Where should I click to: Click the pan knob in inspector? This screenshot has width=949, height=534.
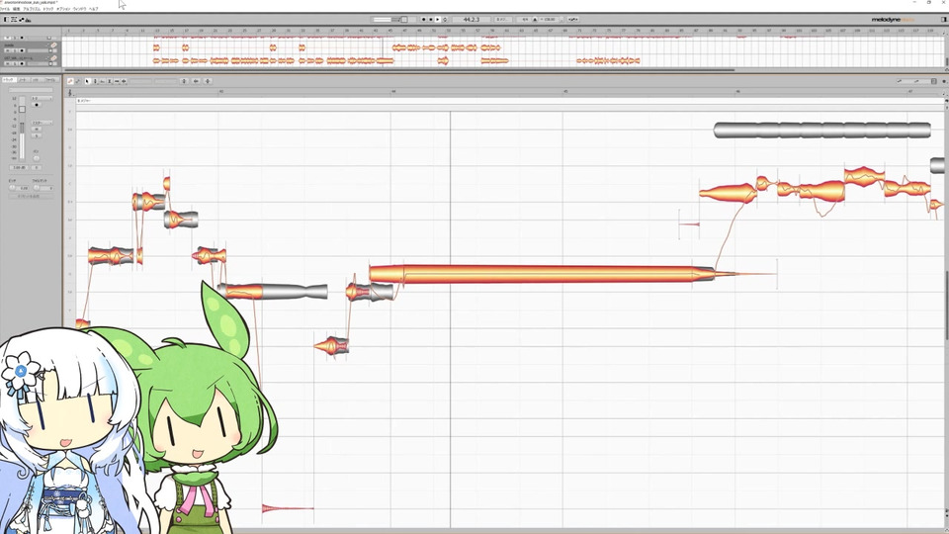click(37, 158)
